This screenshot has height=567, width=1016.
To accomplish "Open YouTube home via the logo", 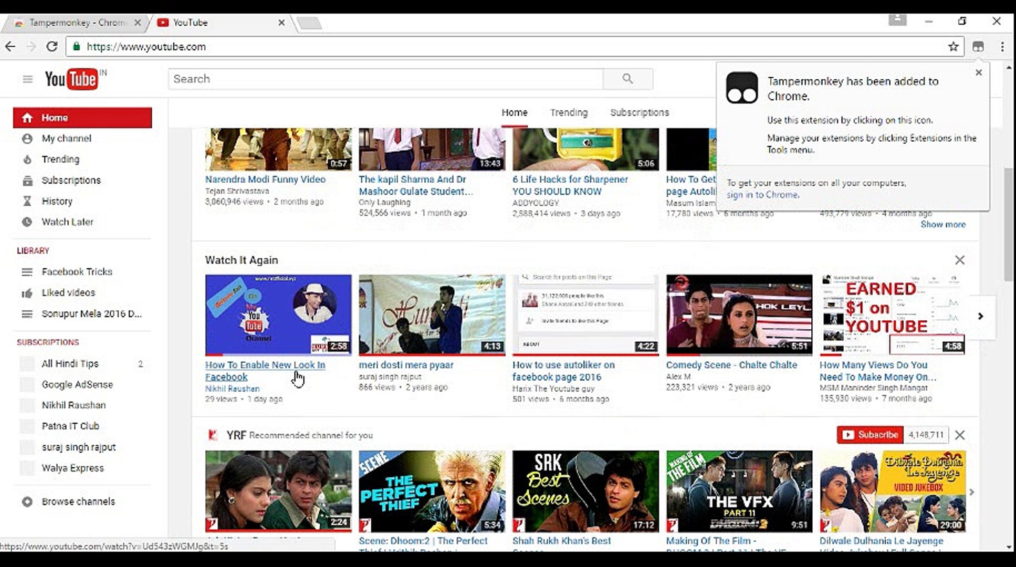I will tap(71, 78).
